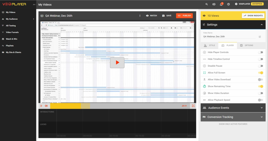Click the 00:05:00 timeline marker
This screenshot has height=141, width=268.
pos(87,136)
